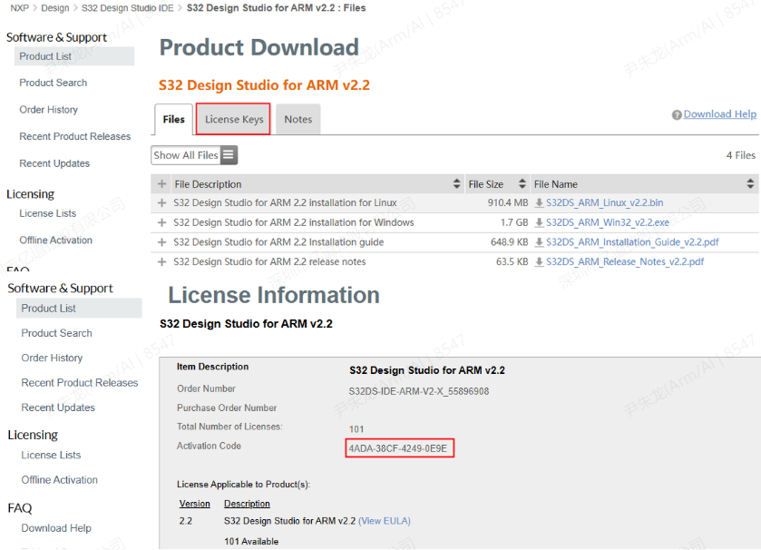
Task: Select the Files tab
Action: pyautogui.click(x=173, y=120)
